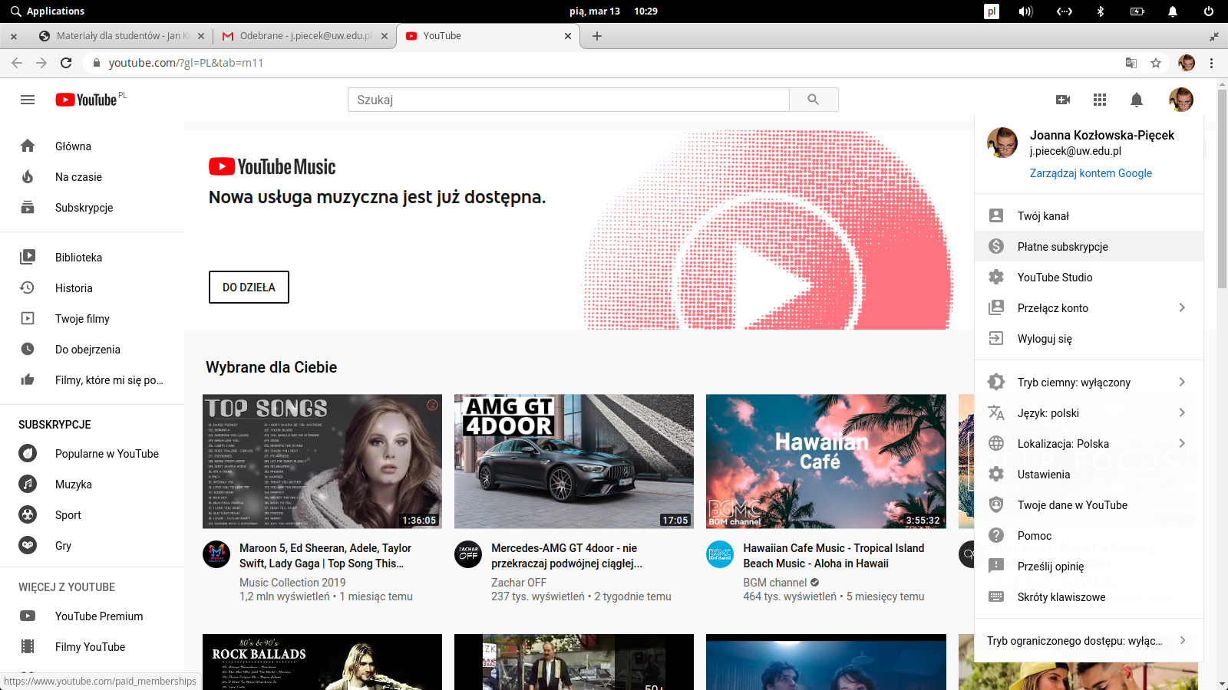The image size is (1228, 690).
Task: Open Mercedes-AMG GT 4door video title
Action: [566, 556]
